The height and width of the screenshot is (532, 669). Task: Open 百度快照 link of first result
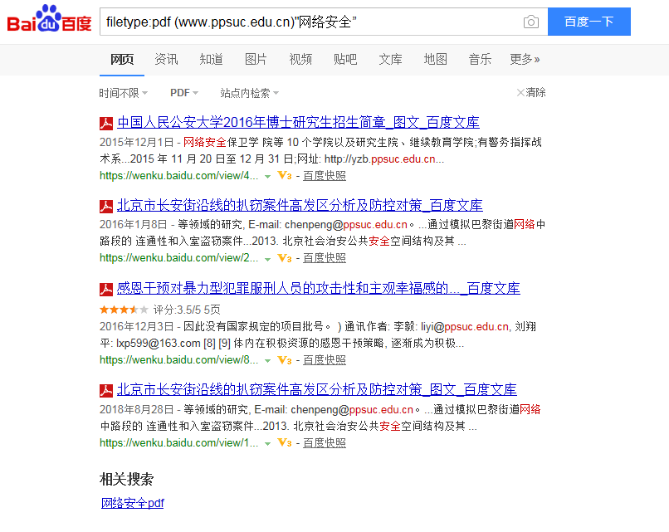(x=325, y=175)
